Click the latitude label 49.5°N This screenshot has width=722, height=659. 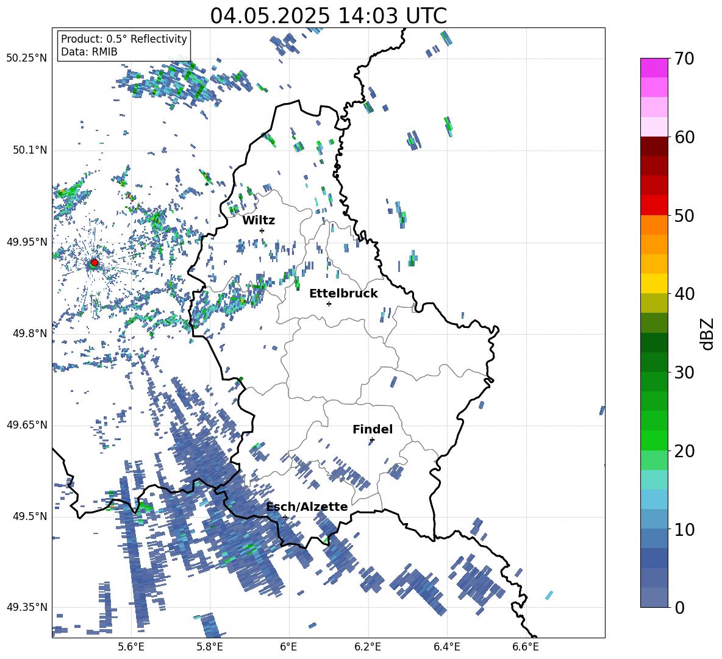pos(29,516)
